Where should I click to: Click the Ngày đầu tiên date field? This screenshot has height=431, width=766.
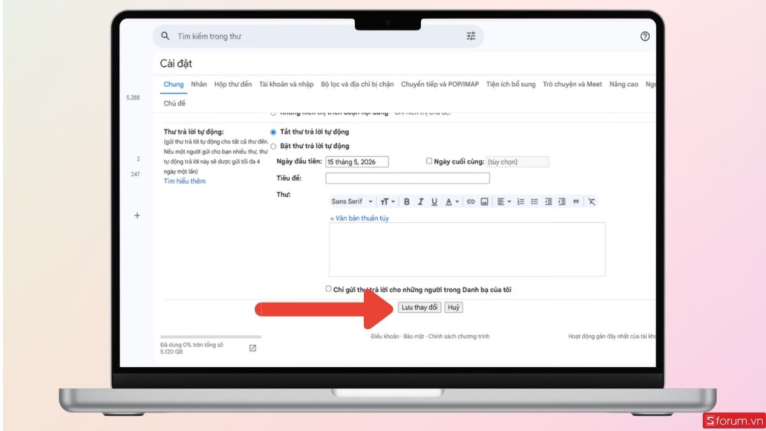[x=357, y=162]
